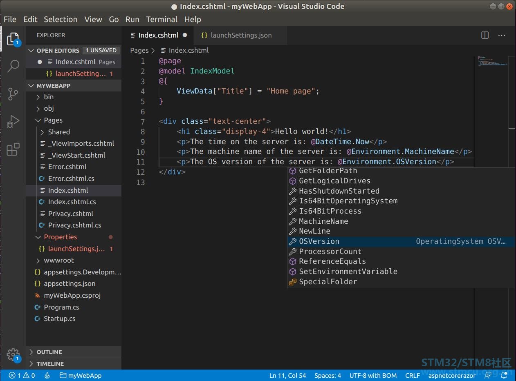Click Ln 11, Col 54 status item
The width and height of the screenshot is (516, 381).
pos(287,375)
